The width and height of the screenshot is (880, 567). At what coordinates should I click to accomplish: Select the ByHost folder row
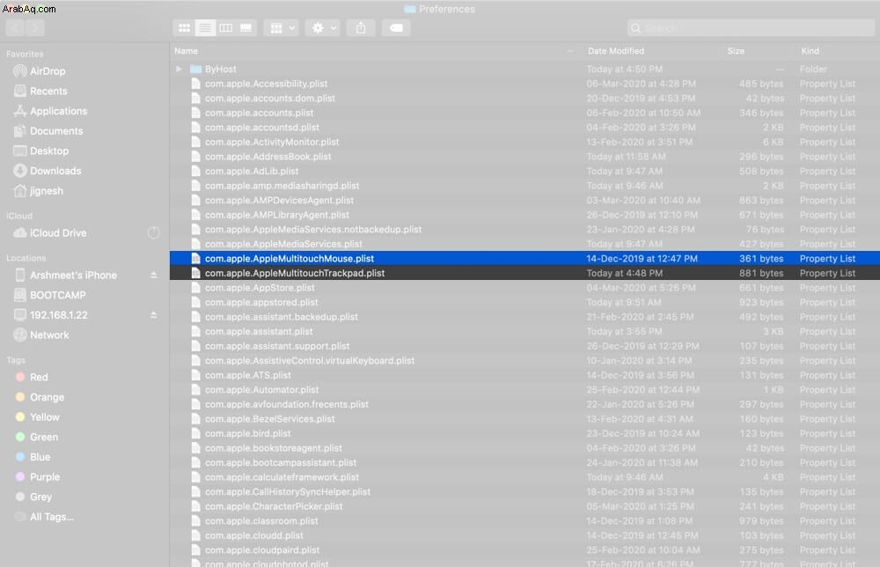coord(524,69)
